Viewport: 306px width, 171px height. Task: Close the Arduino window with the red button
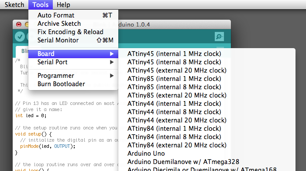click(19, 24)
